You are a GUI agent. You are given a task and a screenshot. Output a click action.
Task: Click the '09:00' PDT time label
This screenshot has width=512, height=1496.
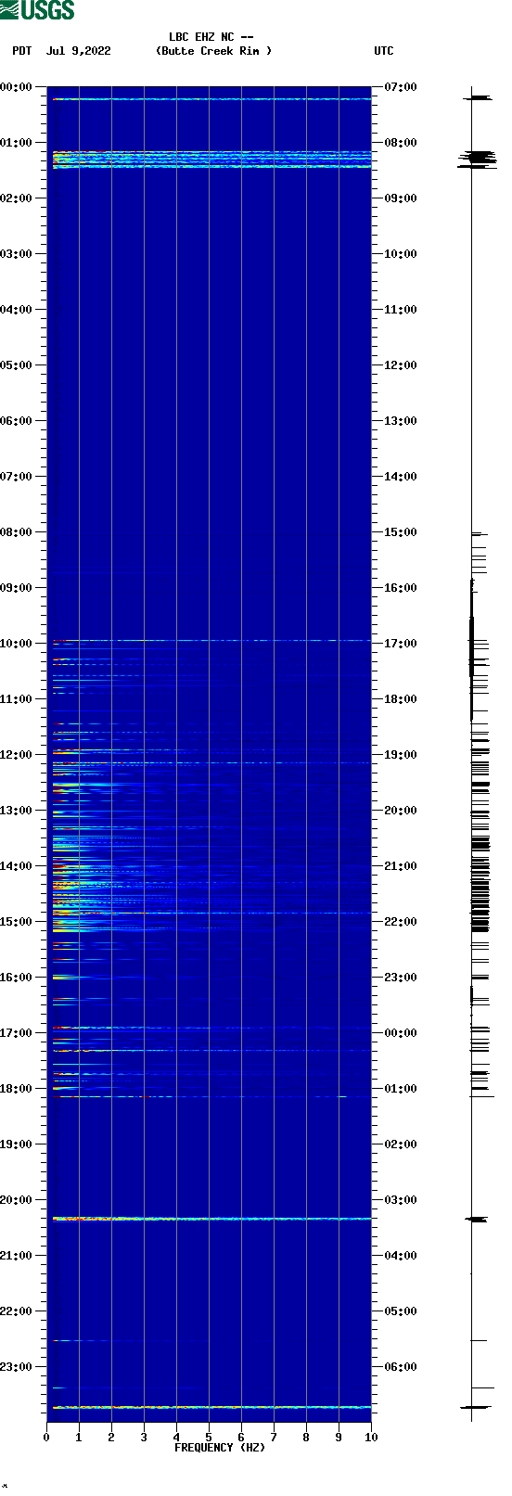tap(17, 588)
